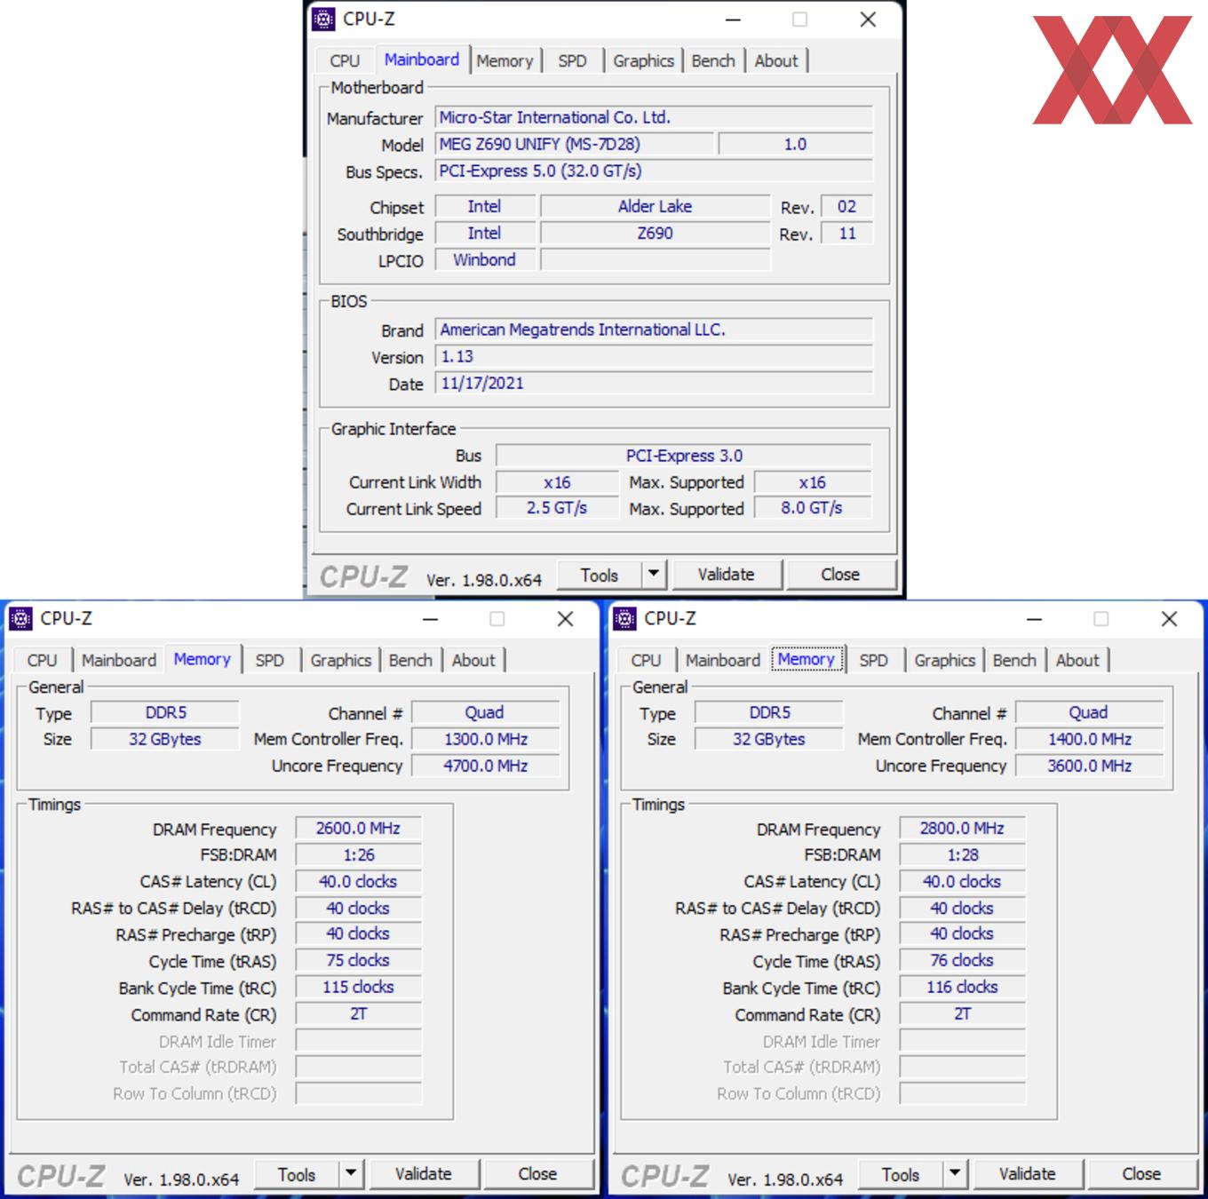
Task: Open Bench tab in bottom-right window
Action: pos(1014,660)
